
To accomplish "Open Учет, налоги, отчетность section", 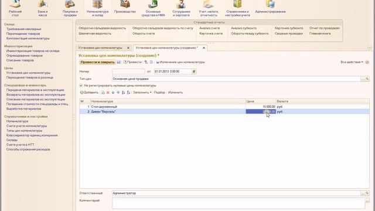I will 209,9.
